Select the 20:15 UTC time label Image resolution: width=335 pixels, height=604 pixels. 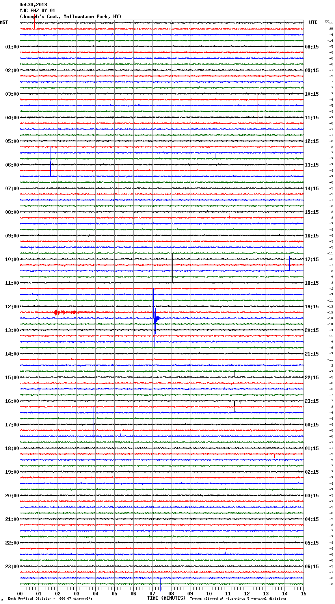coord(312,330)
